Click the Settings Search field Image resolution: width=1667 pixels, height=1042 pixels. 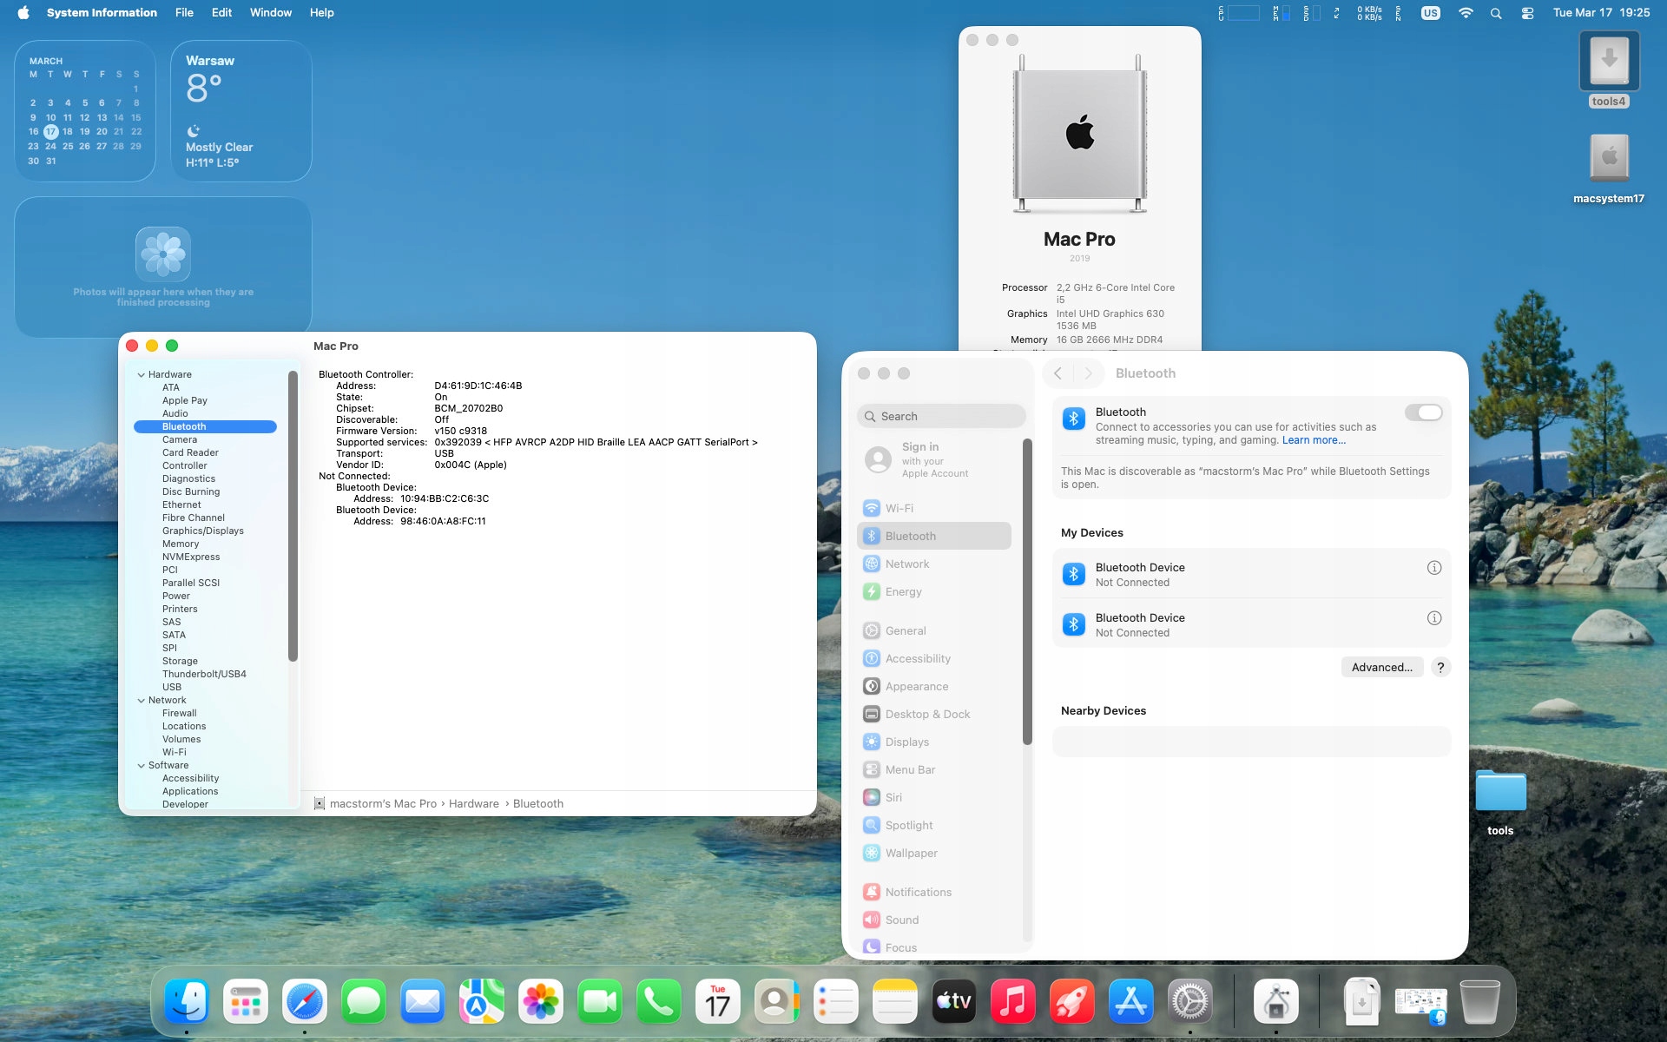coord(942,417)
